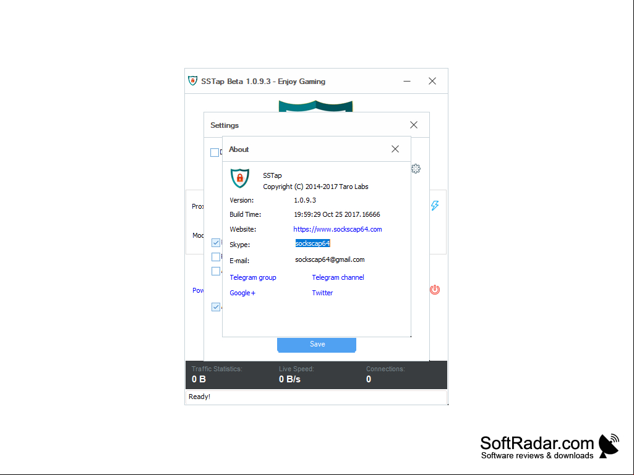This screenshot has height=475, width=634.
Task: Click the Live Speed value 0 B/s
Action: click(289, 379)
